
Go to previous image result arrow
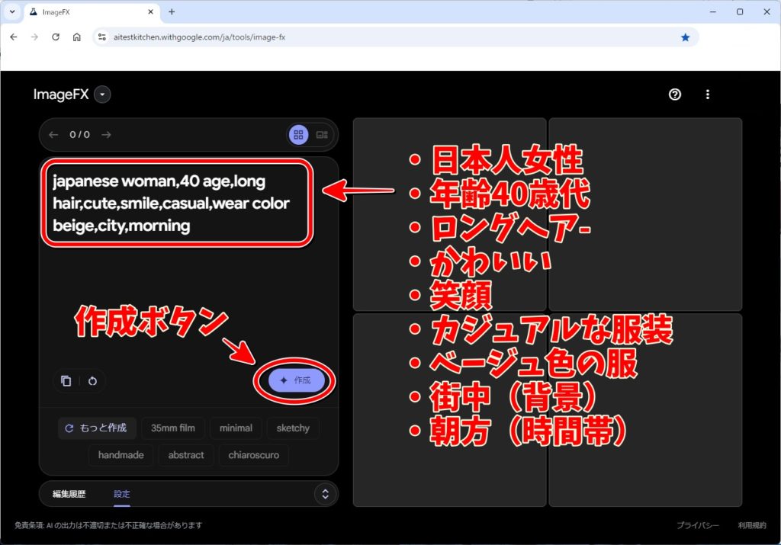point(53,135)
